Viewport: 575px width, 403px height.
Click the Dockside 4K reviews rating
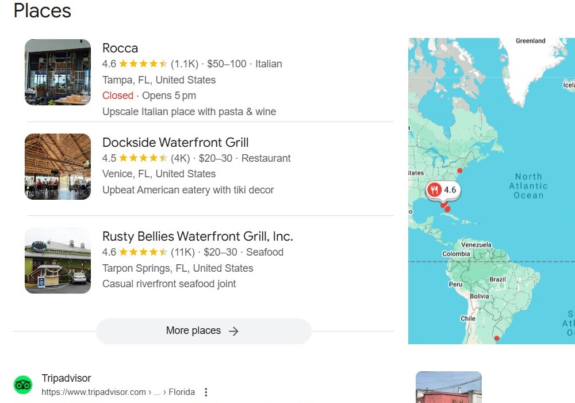(147, 158)
